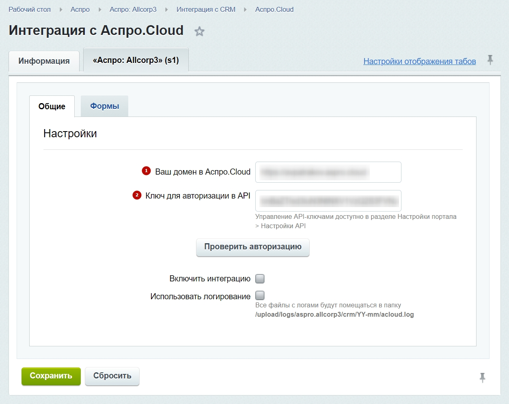Toggle the 'Использовать логирование' checkbox
The width and height of the screenshot is (509, 404).
[260, 295]
